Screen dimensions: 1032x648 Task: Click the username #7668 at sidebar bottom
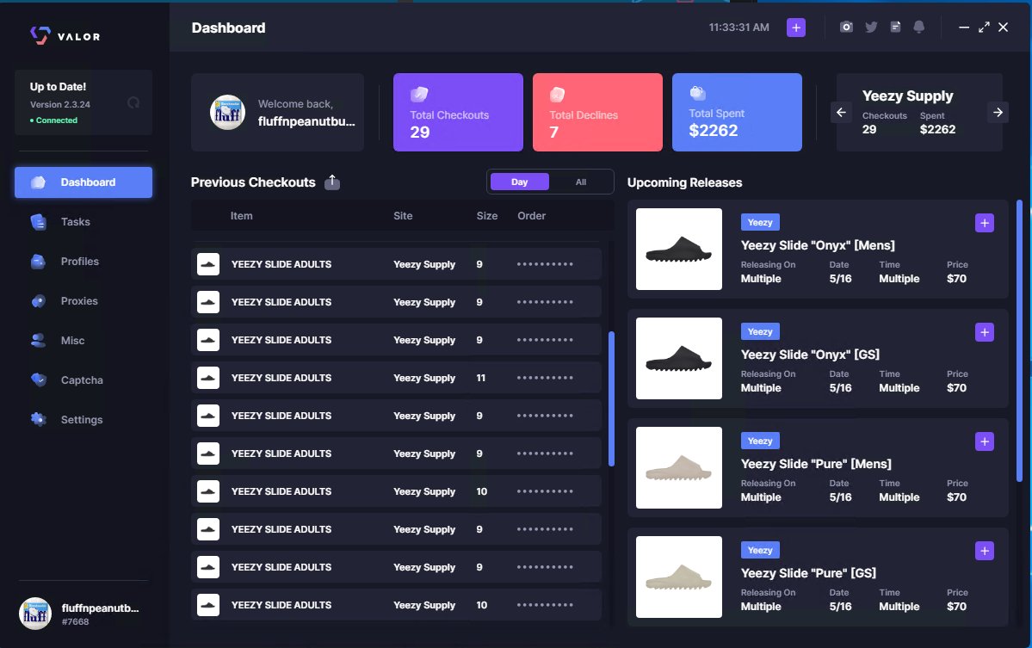coord(100,614)
